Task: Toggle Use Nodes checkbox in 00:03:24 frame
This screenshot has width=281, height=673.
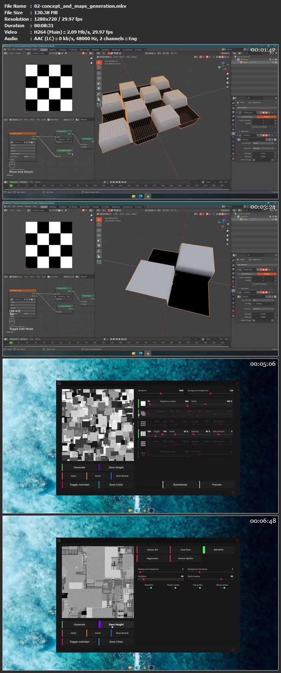Action: click(49, 277)
